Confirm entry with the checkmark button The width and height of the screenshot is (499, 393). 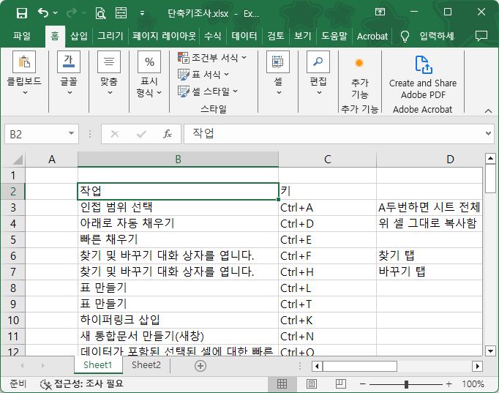coord(141,134)
